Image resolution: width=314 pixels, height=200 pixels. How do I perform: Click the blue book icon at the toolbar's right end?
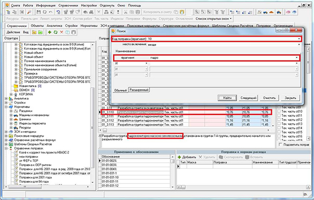click(294, 12)
